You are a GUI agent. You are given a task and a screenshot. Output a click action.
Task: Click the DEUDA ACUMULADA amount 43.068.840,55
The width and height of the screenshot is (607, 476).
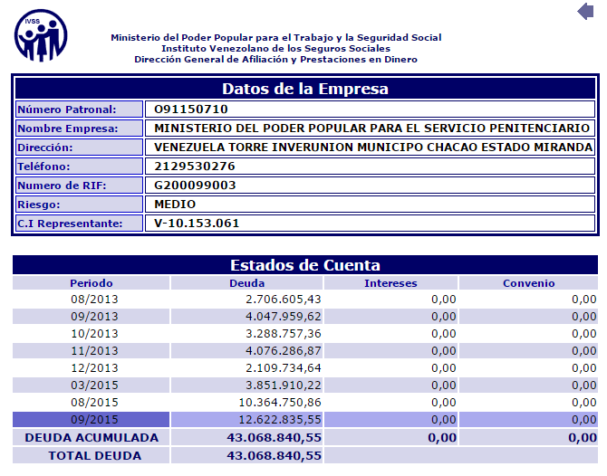coord(275,437)
